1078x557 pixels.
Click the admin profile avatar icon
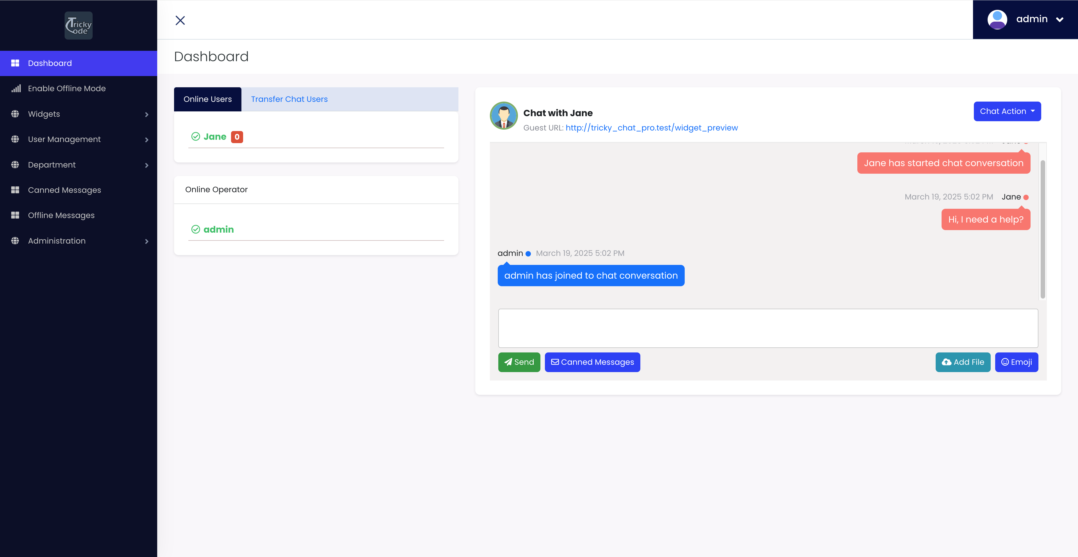pos(997,19)
